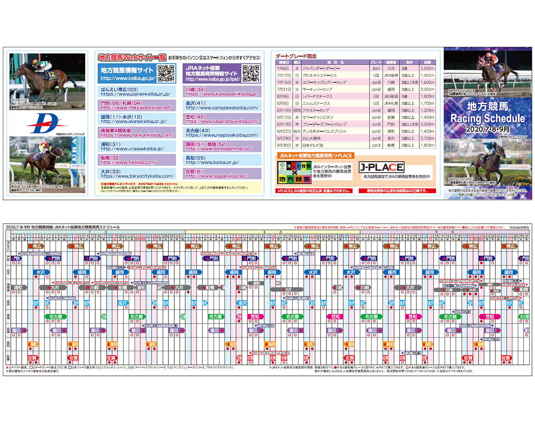Open the kawasaki-keiba.jp link for 川崎

click(x=222, y=94)
